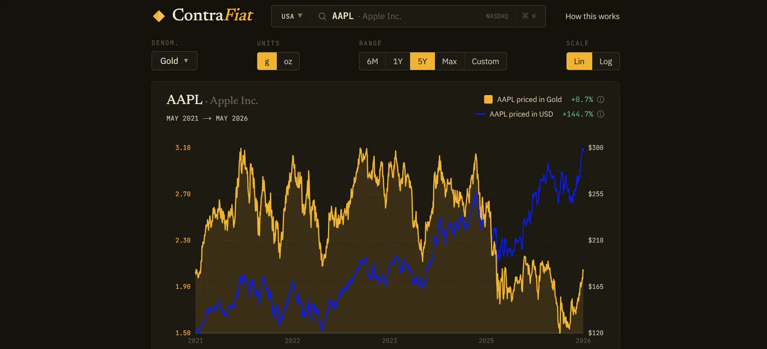Choose Custom date range
This screenshot has width=767, height=349.
pos(485,61)
